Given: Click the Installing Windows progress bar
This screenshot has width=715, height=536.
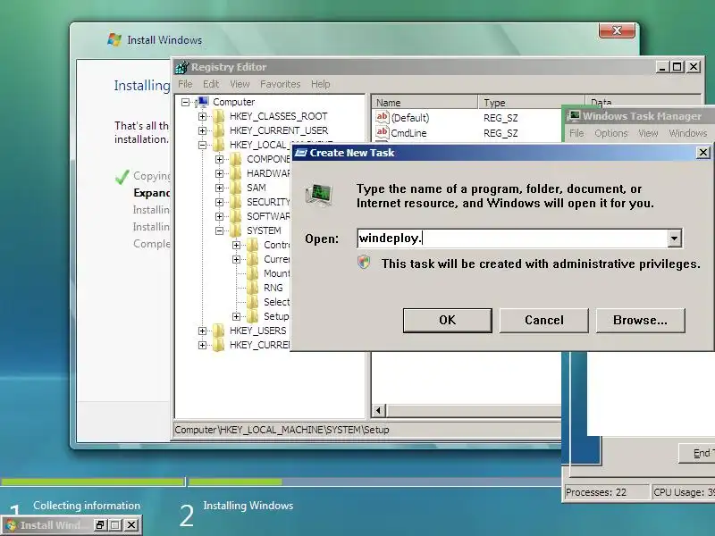Looking at the screenshot, I should click(374, 482).
